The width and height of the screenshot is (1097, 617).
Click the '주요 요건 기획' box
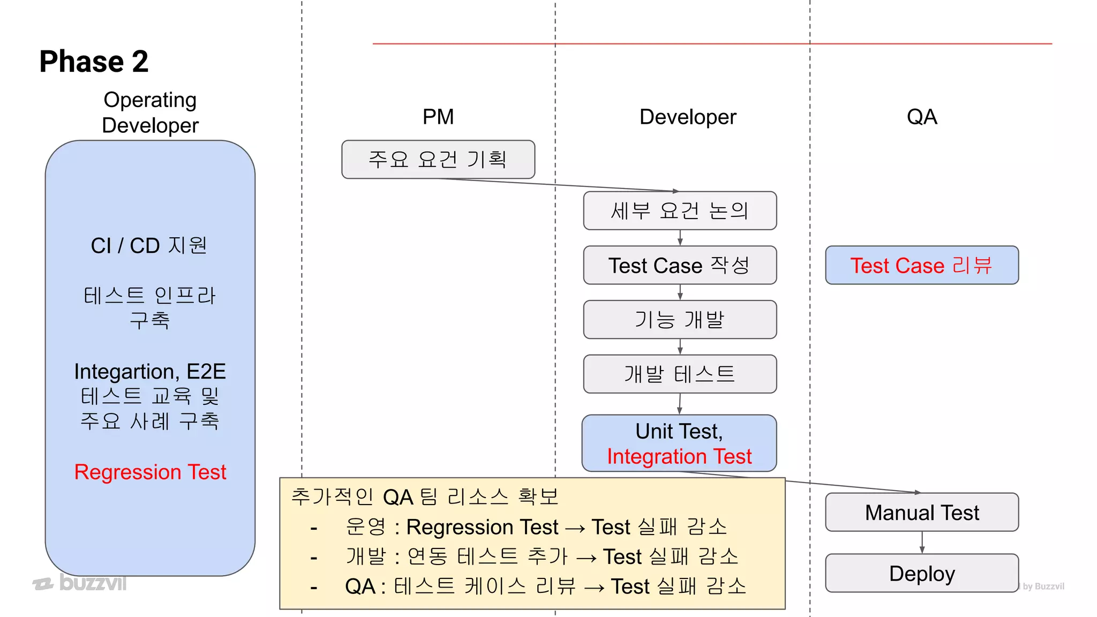point(438,160)
